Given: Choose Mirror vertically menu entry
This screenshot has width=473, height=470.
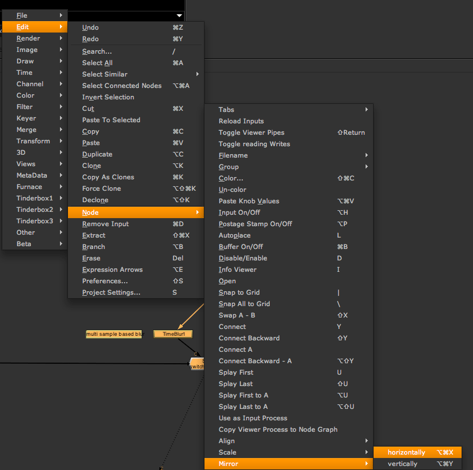Looking at the screenshot, I should 403,464.
